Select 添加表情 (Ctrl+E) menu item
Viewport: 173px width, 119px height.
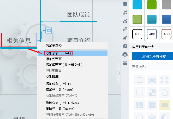click(x=58, y=53)
